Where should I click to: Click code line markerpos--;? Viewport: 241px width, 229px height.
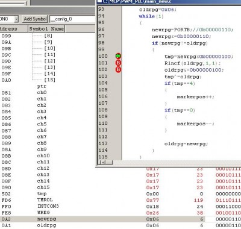(195, 124)
